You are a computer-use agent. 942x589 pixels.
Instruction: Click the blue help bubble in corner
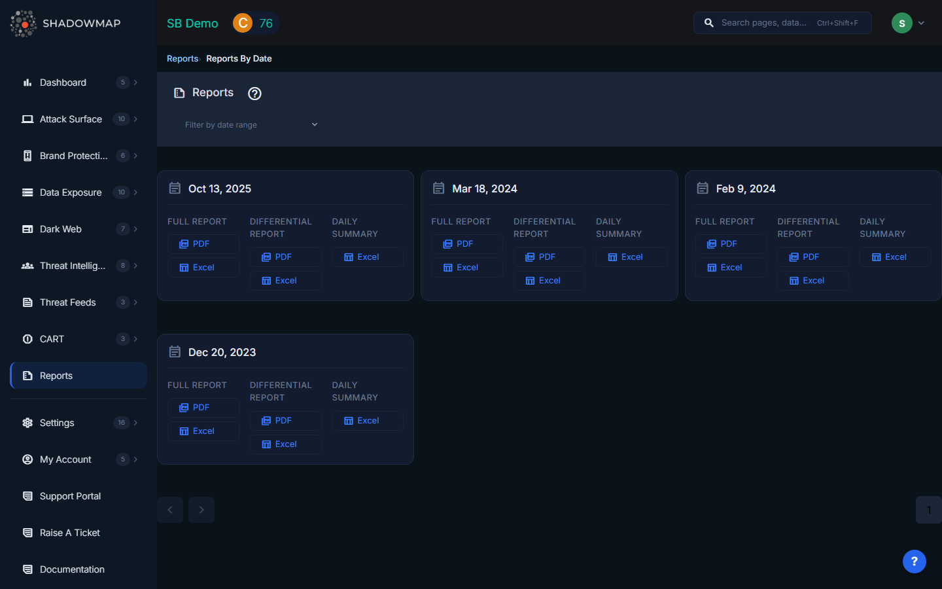[914, 562]
